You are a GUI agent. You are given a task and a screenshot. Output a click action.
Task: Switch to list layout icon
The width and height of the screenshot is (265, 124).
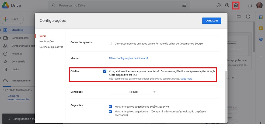(238, 17)
